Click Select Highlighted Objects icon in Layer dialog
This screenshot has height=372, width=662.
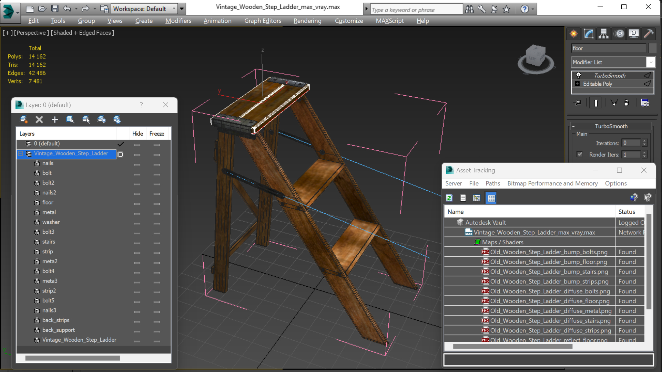86,119
